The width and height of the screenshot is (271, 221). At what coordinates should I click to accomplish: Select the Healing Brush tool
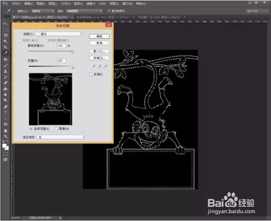tap(5, 59)
